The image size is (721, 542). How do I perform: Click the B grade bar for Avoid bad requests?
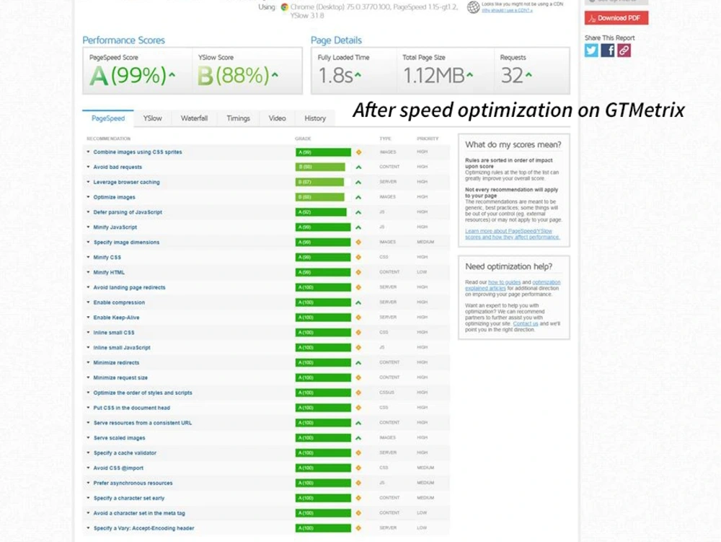pyautogui.click(x=321, y=167)
